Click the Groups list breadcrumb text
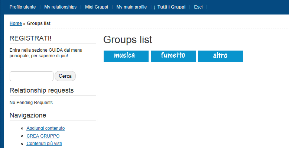 point(39,23)
